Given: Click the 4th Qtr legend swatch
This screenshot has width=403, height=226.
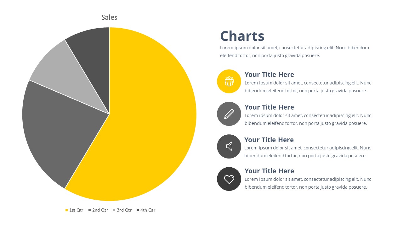Looking at the screenshot, I should click(x=138, y=210).
